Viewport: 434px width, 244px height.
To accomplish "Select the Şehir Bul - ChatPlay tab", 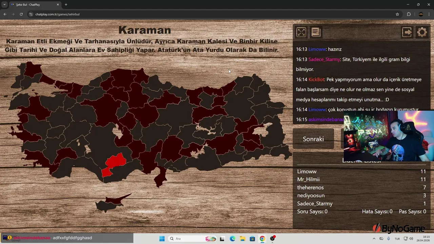I will point(35,5).
